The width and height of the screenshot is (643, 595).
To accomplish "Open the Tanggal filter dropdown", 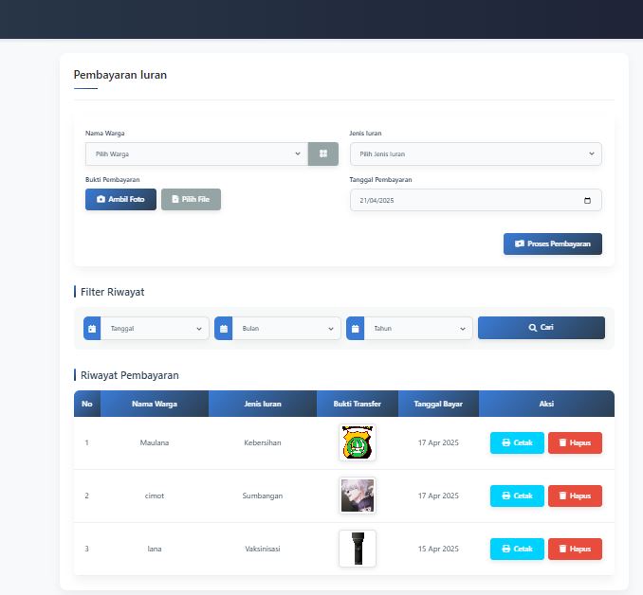I will coord(155,328).
